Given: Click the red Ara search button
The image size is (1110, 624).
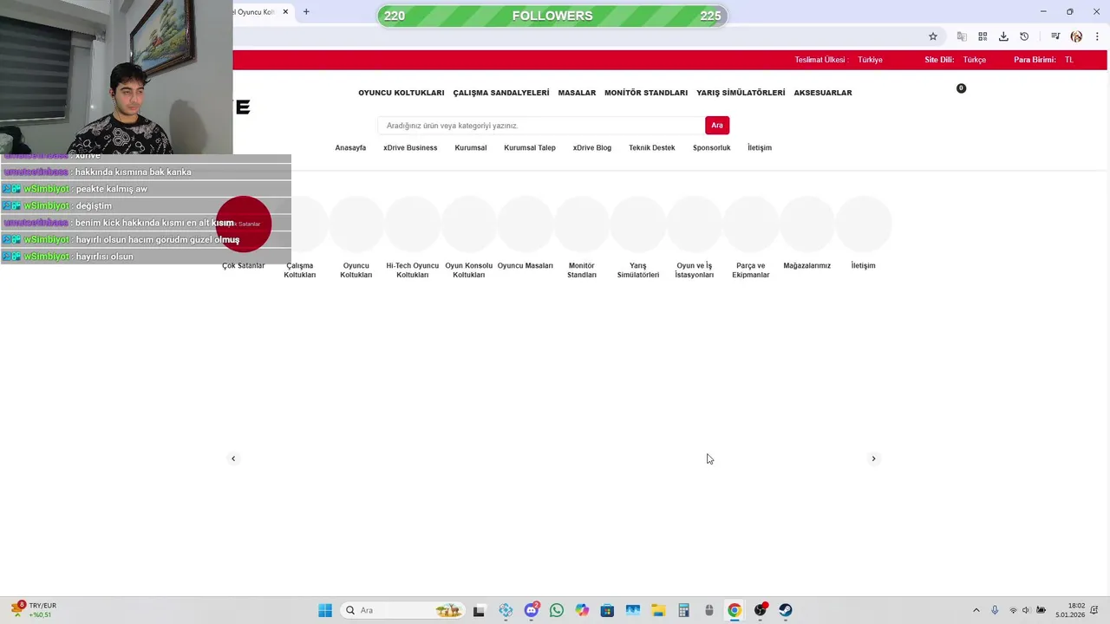Looking at the screenshot, I should (x=717, y=126).
